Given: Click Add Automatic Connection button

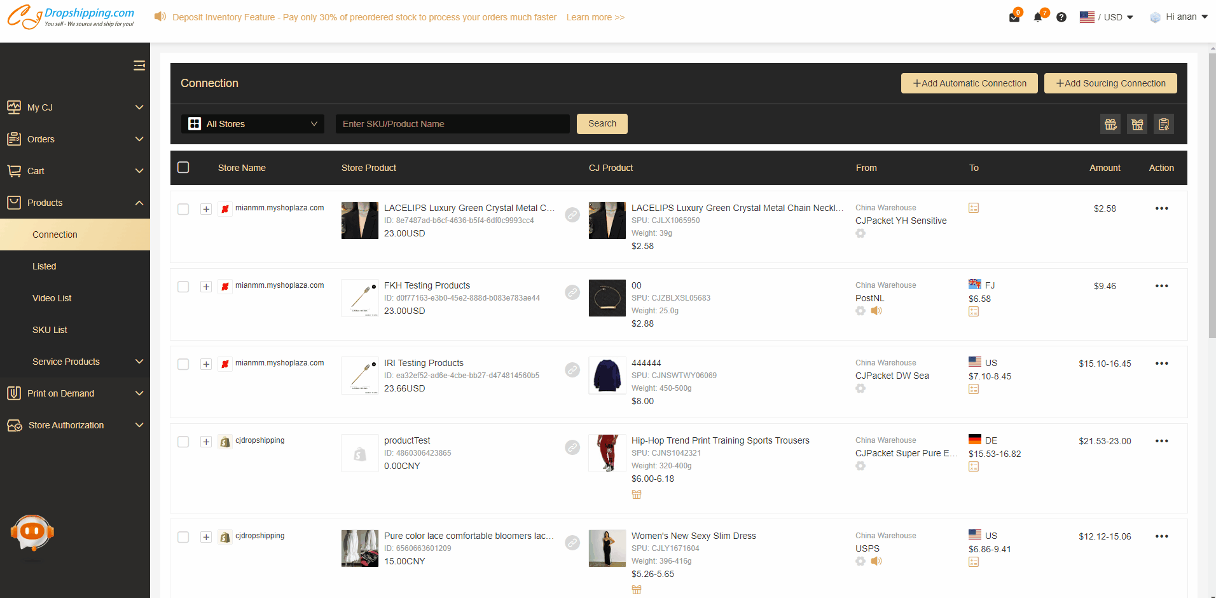Looking at the screenshot, I should [969, 83].
